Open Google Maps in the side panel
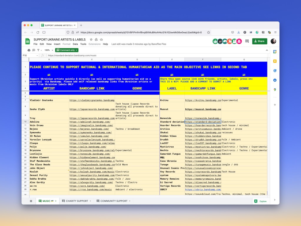Image resolution: width=301 pixels, height=226 pixels. 275,90
